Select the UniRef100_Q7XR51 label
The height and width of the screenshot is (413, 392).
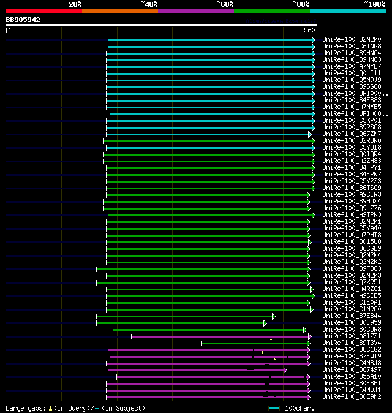352,282
